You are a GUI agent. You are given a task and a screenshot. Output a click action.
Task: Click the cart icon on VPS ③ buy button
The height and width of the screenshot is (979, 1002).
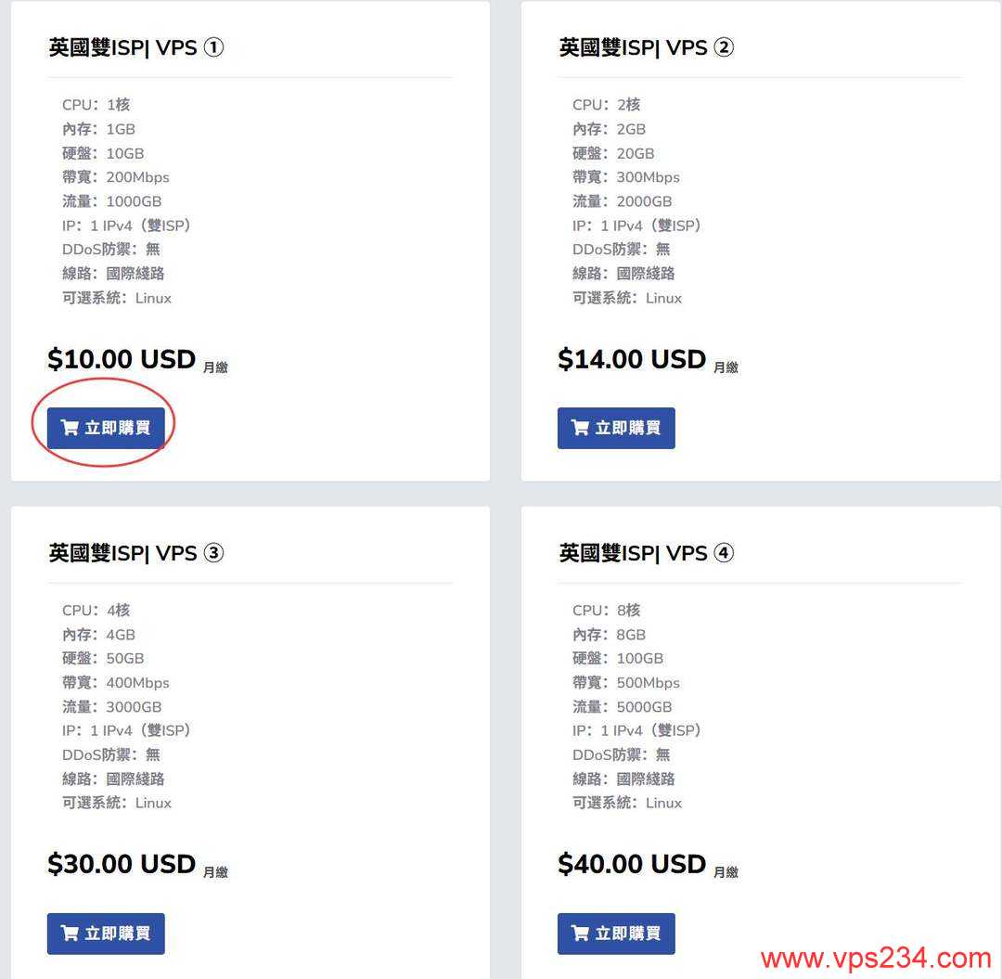[70, 934]
